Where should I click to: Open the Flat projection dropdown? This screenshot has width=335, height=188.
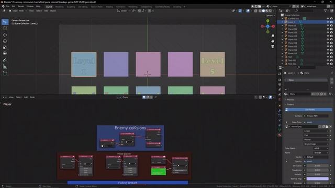click(316, 135)
